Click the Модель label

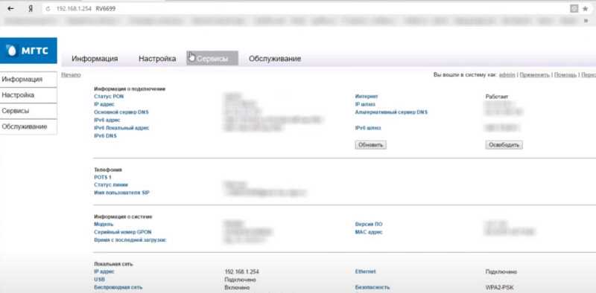pyautogui.click(x=104, y=225)
